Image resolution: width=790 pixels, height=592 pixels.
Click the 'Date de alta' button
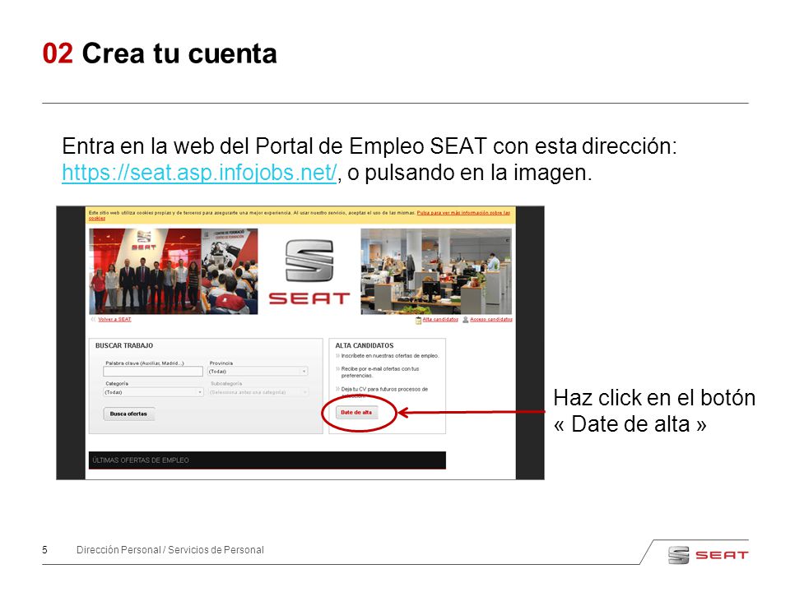356,412
